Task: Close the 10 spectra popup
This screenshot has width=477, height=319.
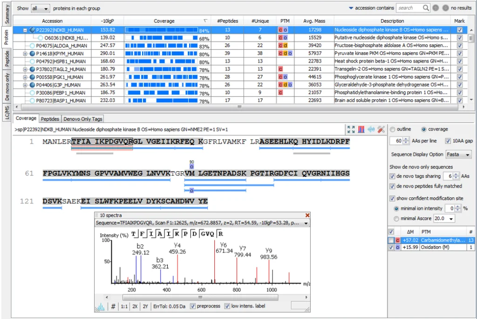Action: point(307,215)
